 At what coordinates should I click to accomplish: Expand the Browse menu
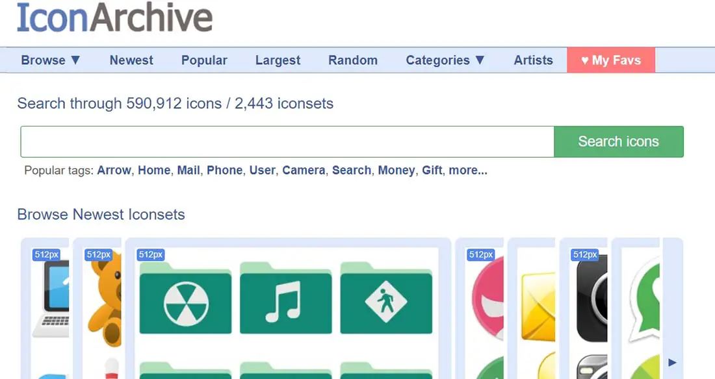(51, 60)
